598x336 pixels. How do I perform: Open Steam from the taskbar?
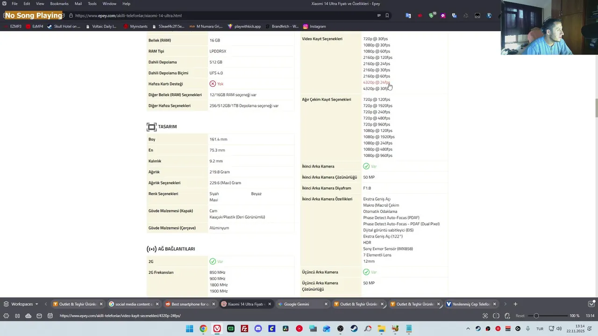[x=354, y=329]
